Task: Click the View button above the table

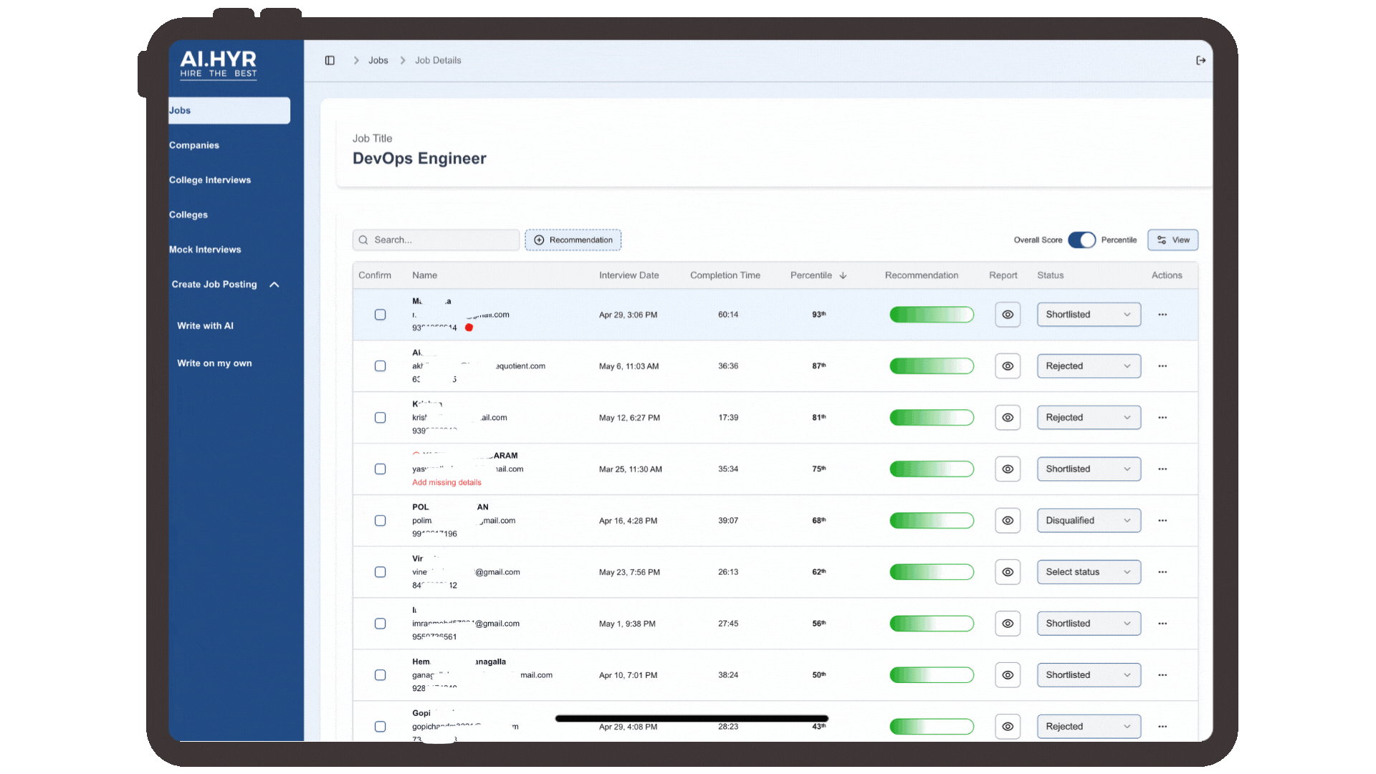Action: [x=1172, y=239]
